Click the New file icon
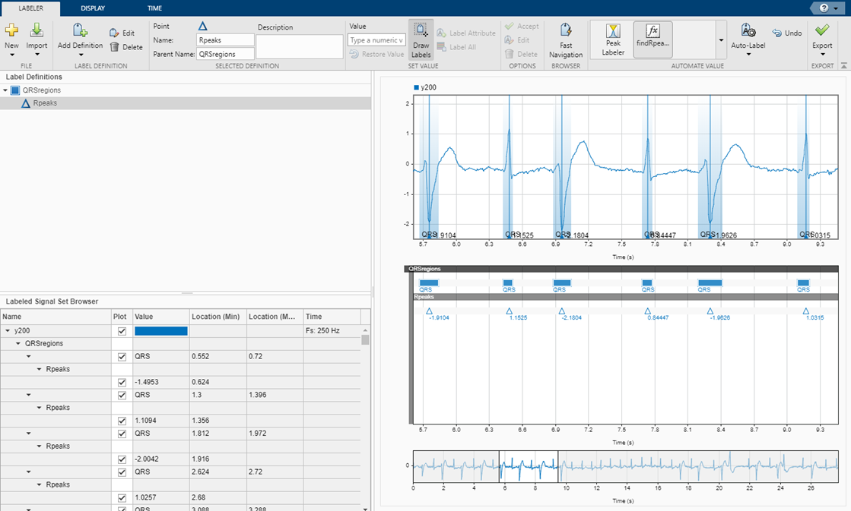The width and height of the screenshot is (851, 511). tap(11, 31)
